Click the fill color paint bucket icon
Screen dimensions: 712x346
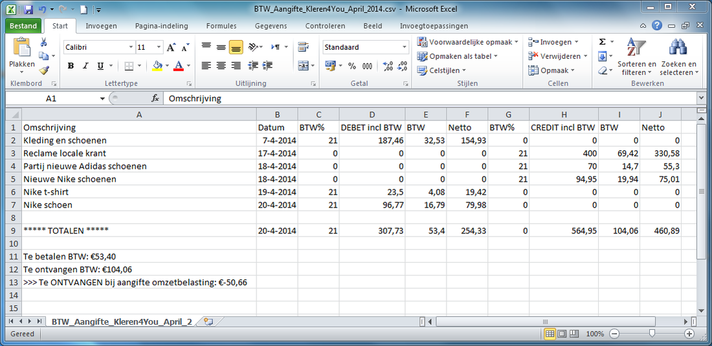[157, 66]
